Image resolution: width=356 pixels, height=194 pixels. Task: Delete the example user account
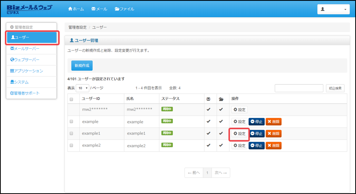273,122
